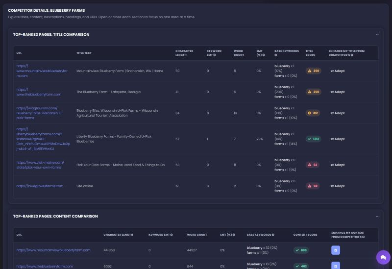
Task: Click the 1312 title score badge
Action: pos(313,139)
